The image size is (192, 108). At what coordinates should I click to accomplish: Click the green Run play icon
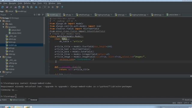click(49, 7)
